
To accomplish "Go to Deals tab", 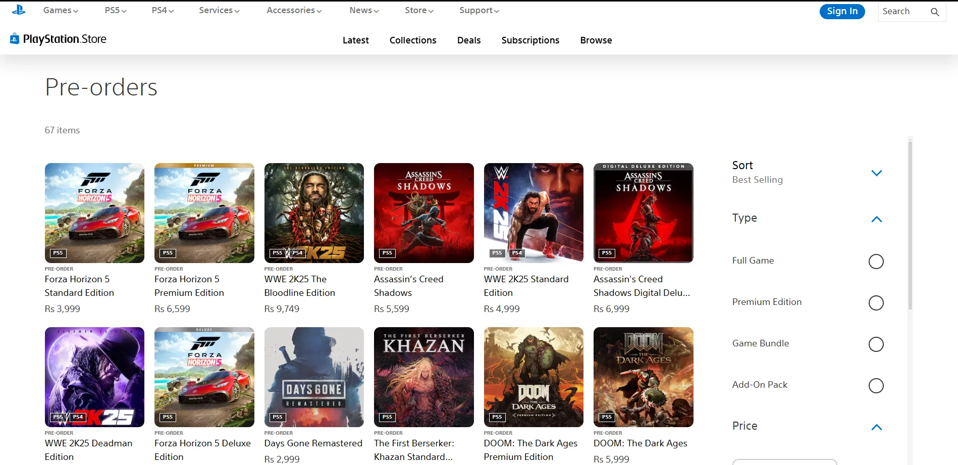I will point(469,40).
